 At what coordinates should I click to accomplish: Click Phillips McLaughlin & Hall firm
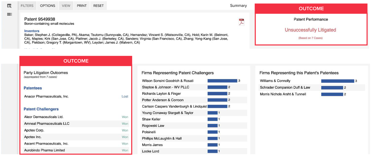coord(162,138)
